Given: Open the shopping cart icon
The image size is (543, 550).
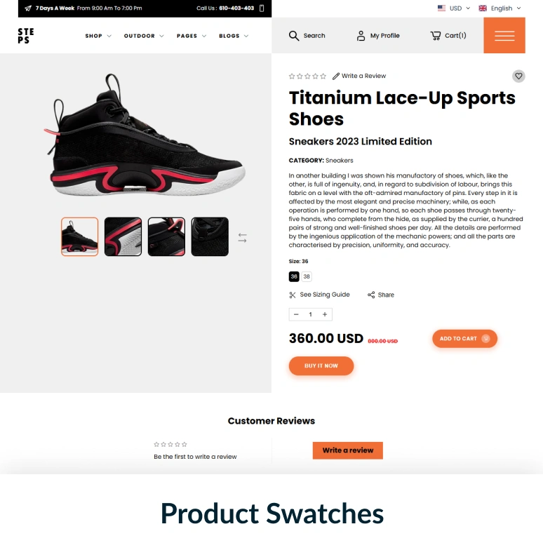Looking at the screenshot, I should coord(435,36).
